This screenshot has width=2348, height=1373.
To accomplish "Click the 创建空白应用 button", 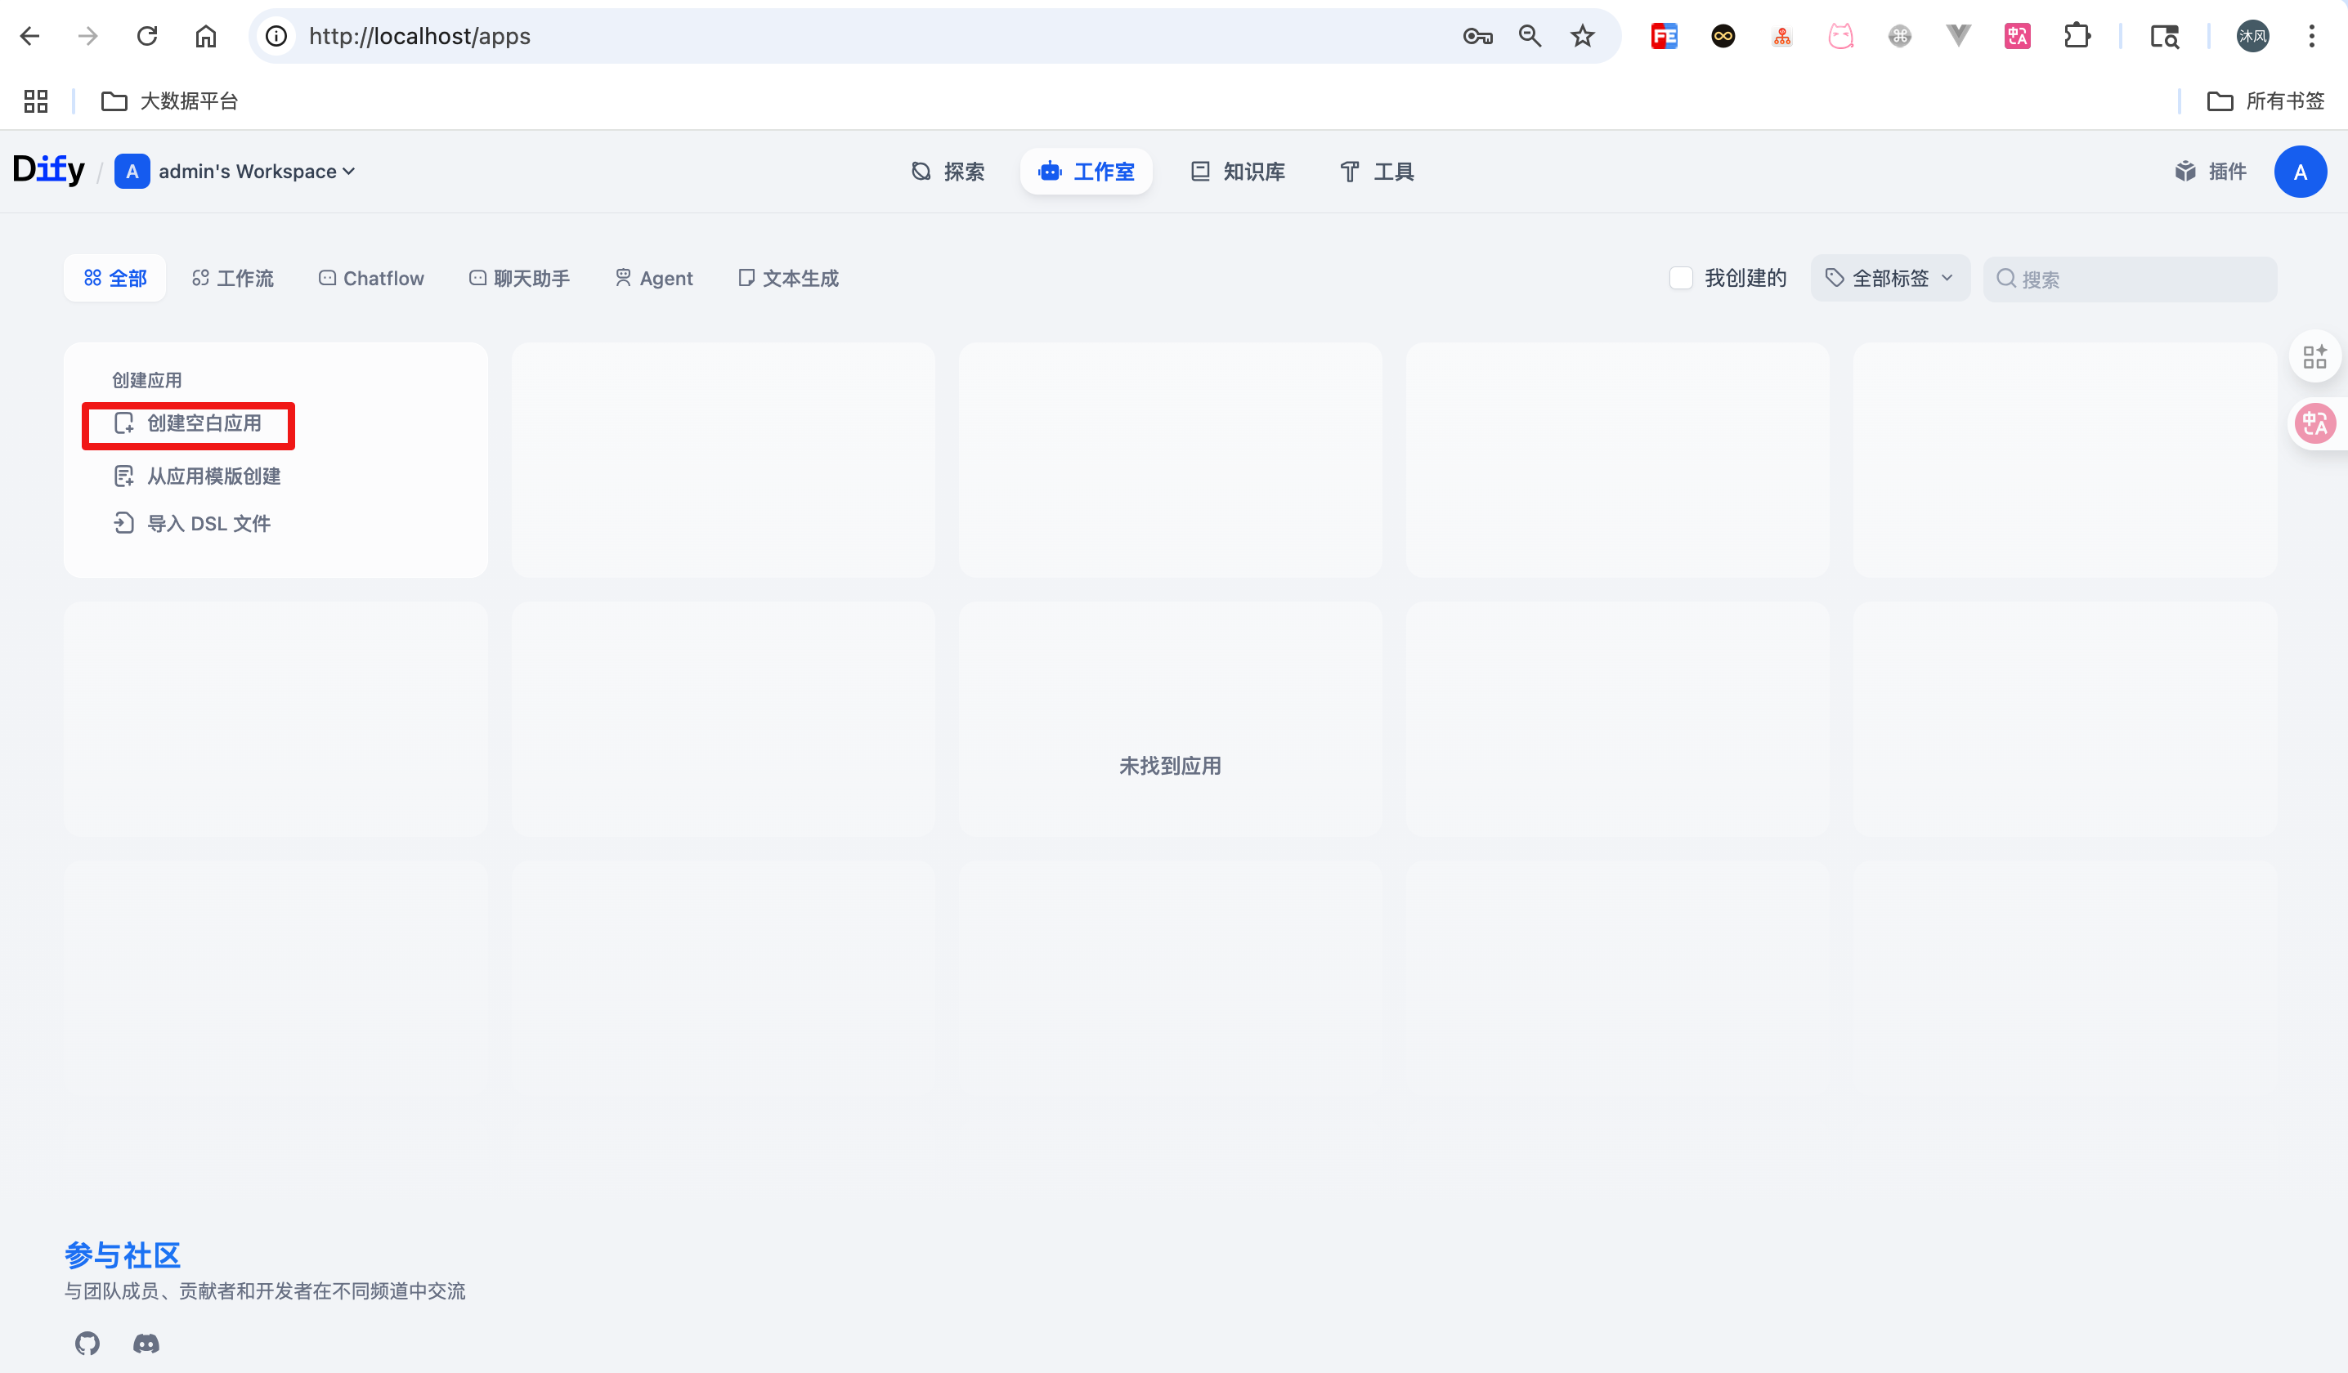I will [188, 425].
